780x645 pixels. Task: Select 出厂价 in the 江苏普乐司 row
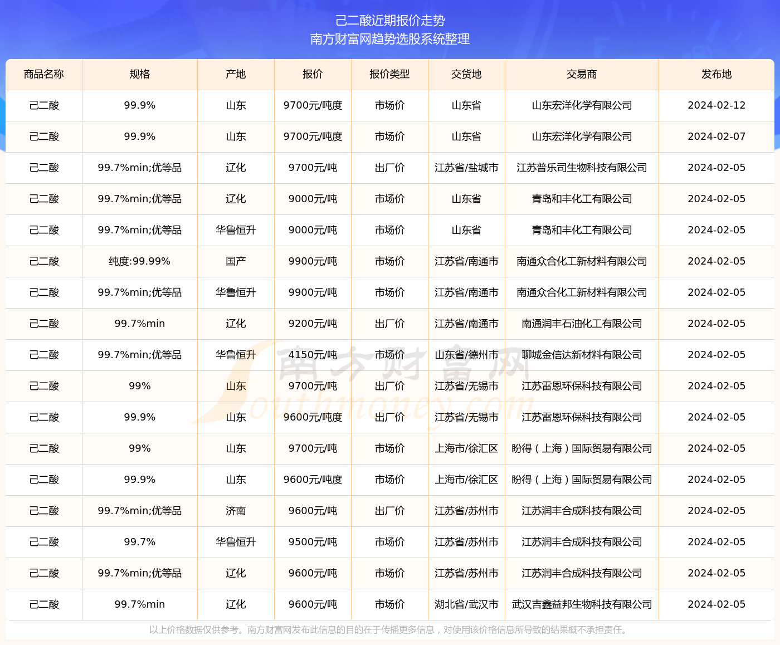click(389, 168)
